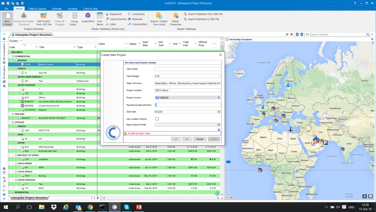Collapse the COMMERCIAL tree node
The width and height of the screenshot is (376, 212).
13,56
